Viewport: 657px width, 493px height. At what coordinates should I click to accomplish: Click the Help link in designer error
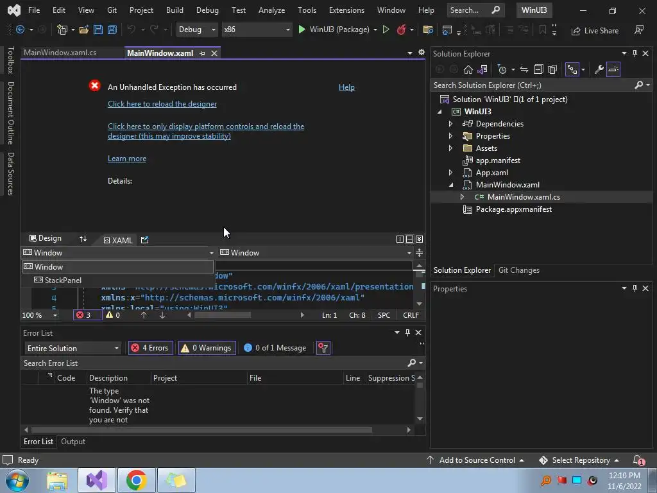pos(346,87)
